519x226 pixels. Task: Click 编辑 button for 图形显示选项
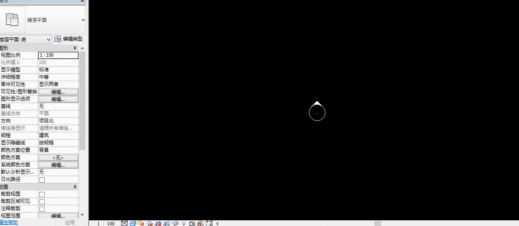[x=58, y=99]
